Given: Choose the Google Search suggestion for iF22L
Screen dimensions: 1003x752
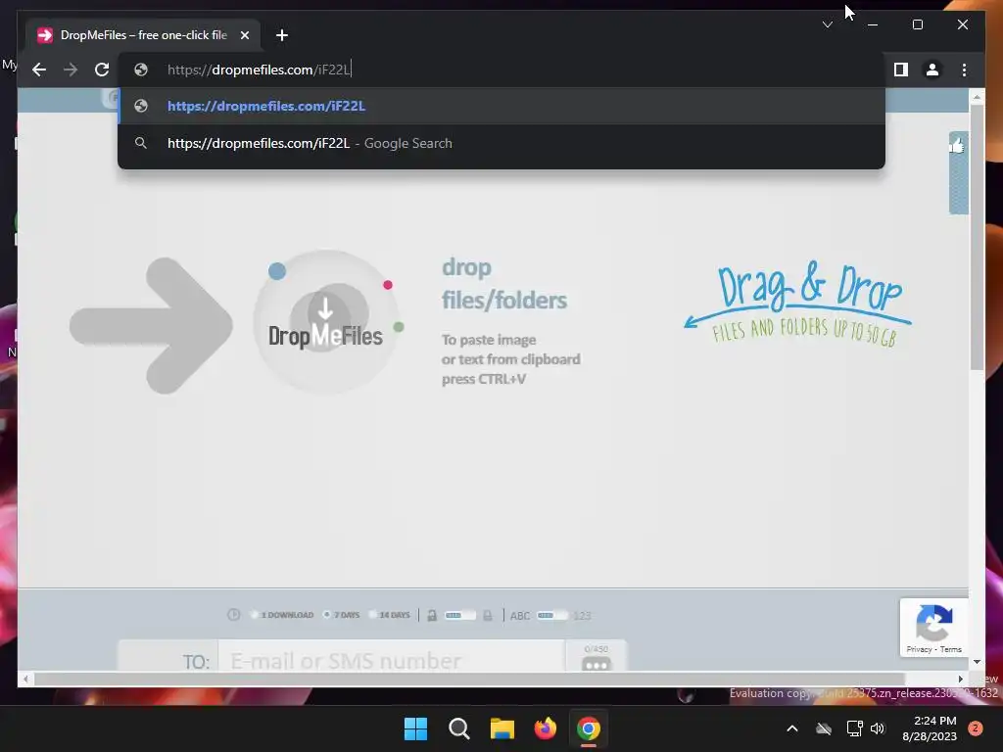Looking at the screenshot, I should click(501, 143).
